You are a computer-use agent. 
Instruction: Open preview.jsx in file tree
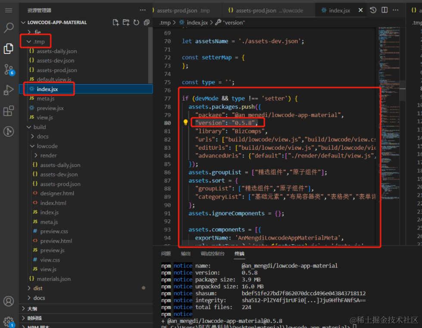tap(50, 108)
